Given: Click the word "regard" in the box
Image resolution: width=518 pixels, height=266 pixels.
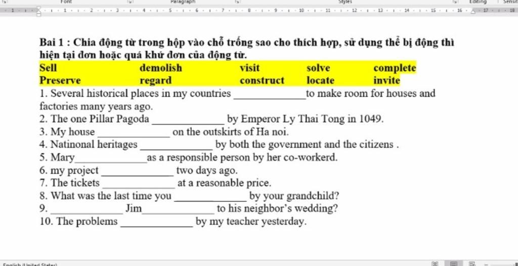Looking at the screenshot, I should (x=156, y=81).
